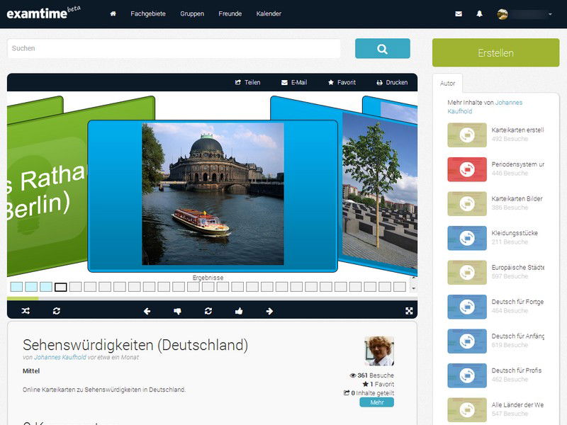Open Johannes Kaufhold link under title
This screenshot has height=425, width=567.
pyautogui.click(x=60, y=357)
